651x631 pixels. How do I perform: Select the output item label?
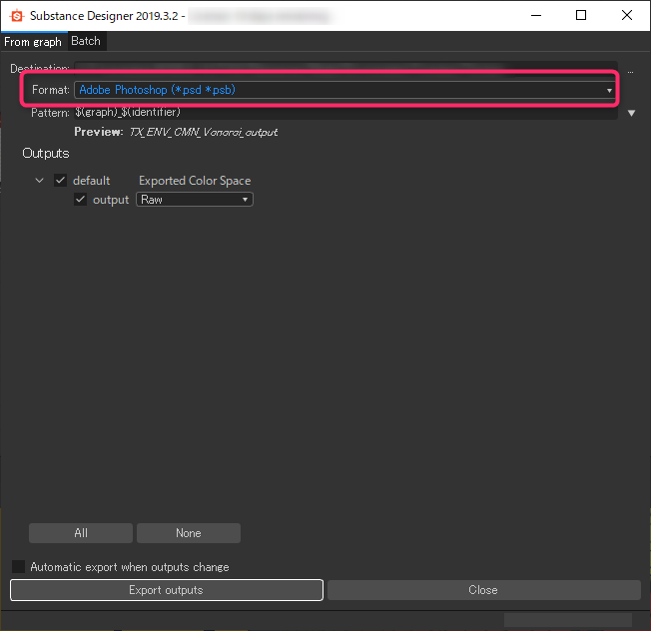click(x=111, y=200)
